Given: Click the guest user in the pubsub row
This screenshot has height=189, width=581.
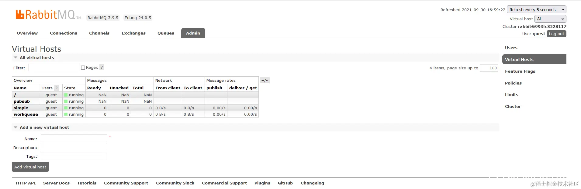Looking at the screenshot, I should click(51, 101).
